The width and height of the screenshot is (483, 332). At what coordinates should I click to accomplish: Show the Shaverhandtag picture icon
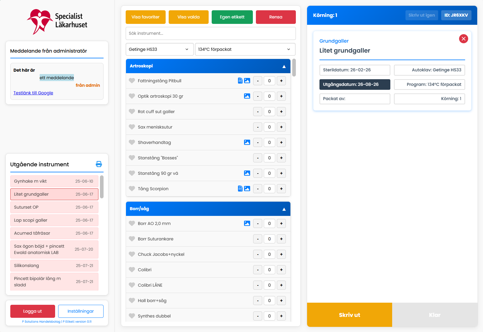pos(247,142)
